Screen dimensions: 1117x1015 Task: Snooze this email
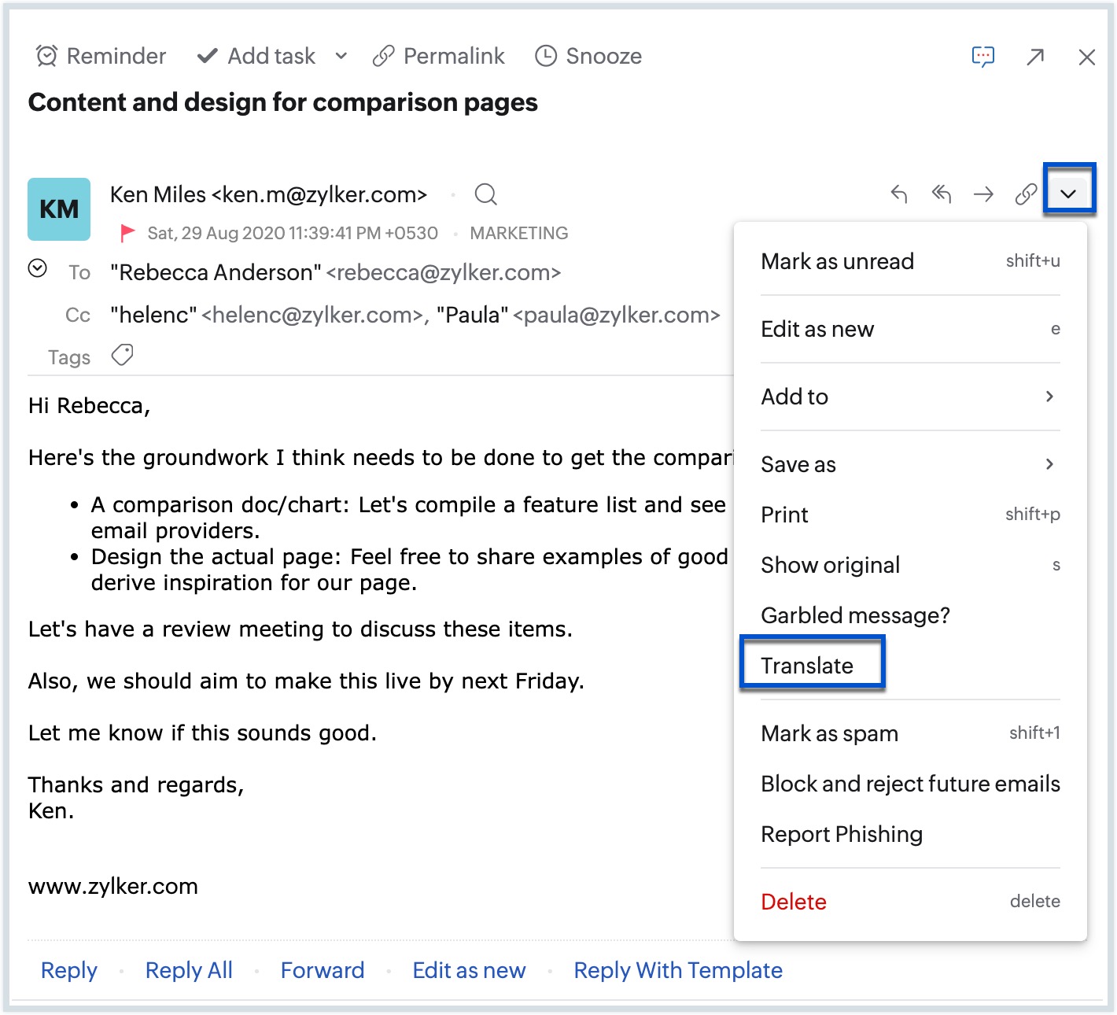588,56
